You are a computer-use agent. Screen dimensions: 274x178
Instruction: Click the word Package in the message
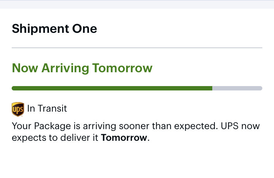52,126
